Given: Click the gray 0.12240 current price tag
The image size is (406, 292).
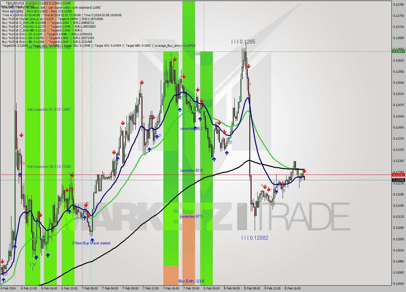Looking at the screenshot, I should [x=398, y=180].
